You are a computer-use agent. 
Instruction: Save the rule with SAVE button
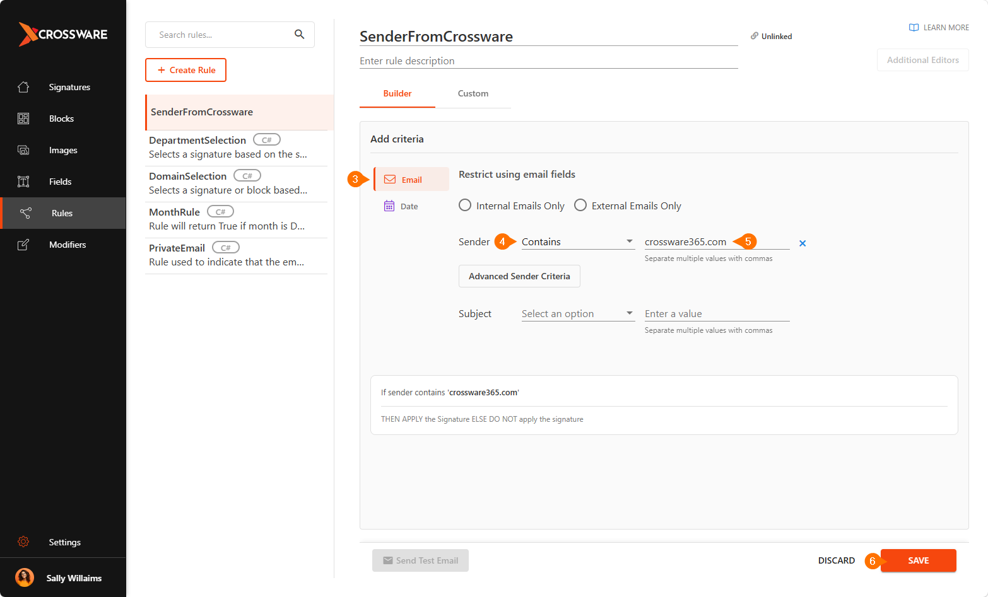pyautogui.click(x=919, y=560)
